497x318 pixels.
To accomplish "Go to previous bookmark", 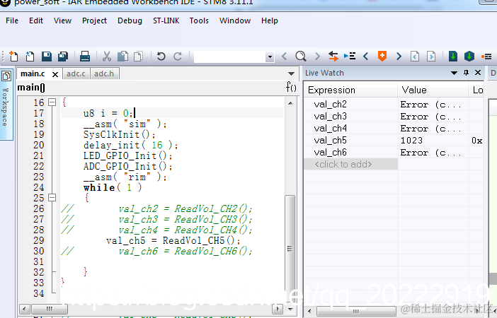I will (x=366, y=57).
